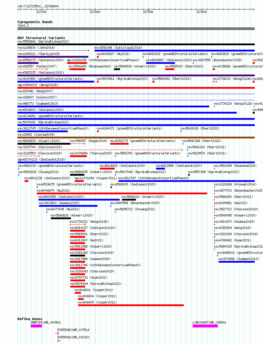263x344 pixels.
Task: Select the nsv830941 (Wong2007) label
Action: (x=35, y=91)
